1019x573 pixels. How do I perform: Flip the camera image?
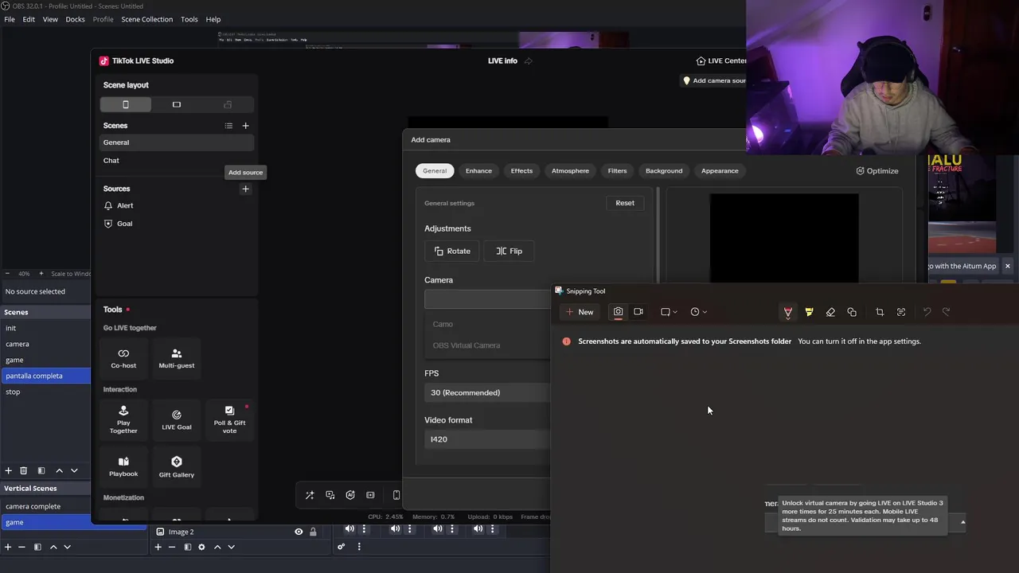pyautogui.click(x=509, y=251)
